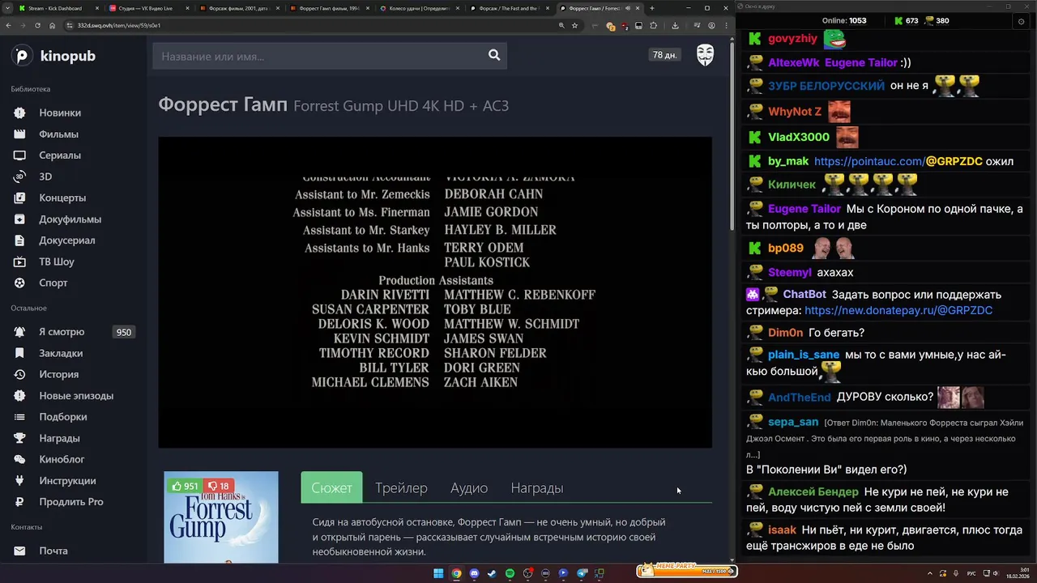This screenshot has width=1037, height=583.
Task: Select the 3D category icon
Action: [19, 177]
